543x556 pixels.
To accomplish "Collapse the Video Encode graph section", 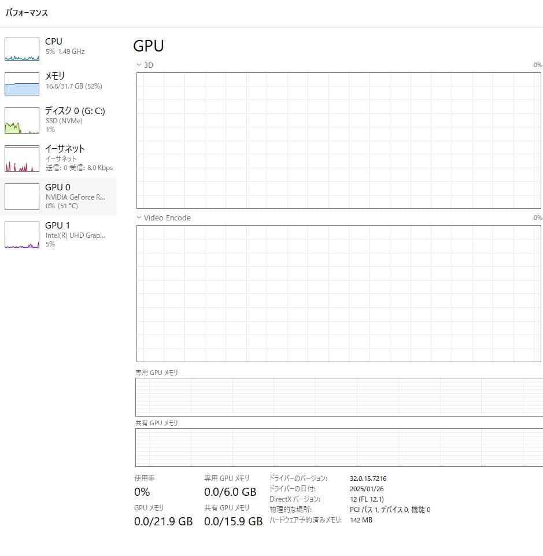I will point(139,218).
